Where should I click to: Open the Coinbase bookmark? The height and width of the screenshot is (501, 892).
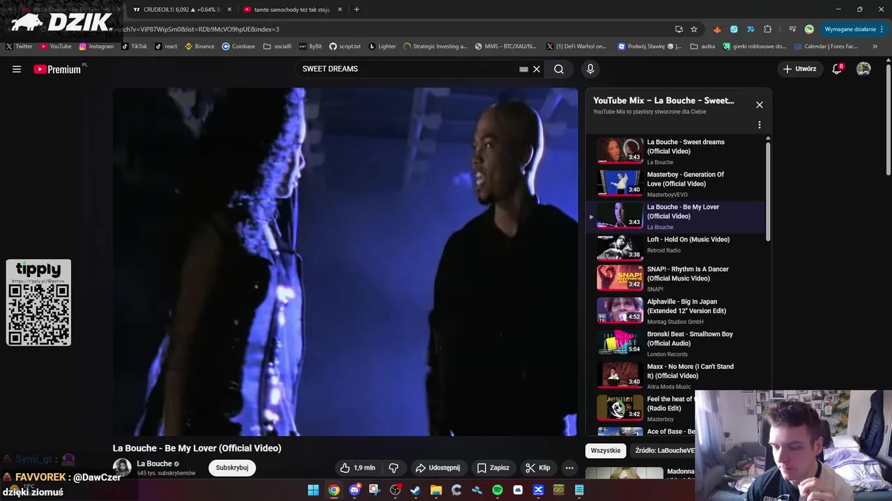pyautogui.click(x=238, y=47)
